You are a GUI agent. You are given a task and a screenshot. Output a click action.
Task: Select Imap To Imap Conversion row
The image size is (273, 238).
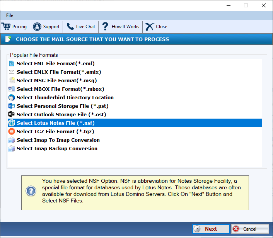[135, 140]
